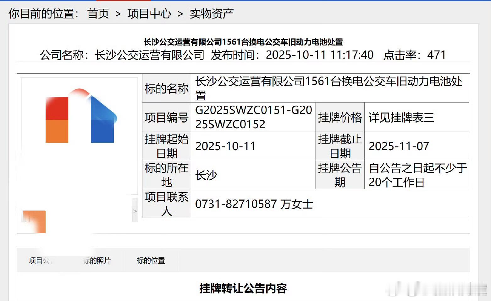Open the 项目中心 breadcrumb link
The height and width of the screenshot is (301, 491).
[149, 14]
